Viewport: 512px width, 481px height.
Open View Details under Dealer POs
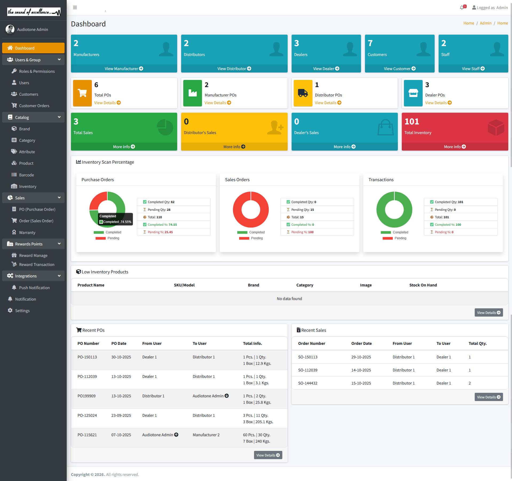pos(438,103)
